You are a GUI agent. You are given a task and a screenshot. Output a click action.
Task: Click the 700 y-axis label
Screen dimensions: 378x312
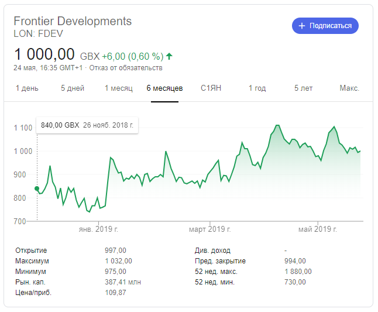click(x=20, y=221)
